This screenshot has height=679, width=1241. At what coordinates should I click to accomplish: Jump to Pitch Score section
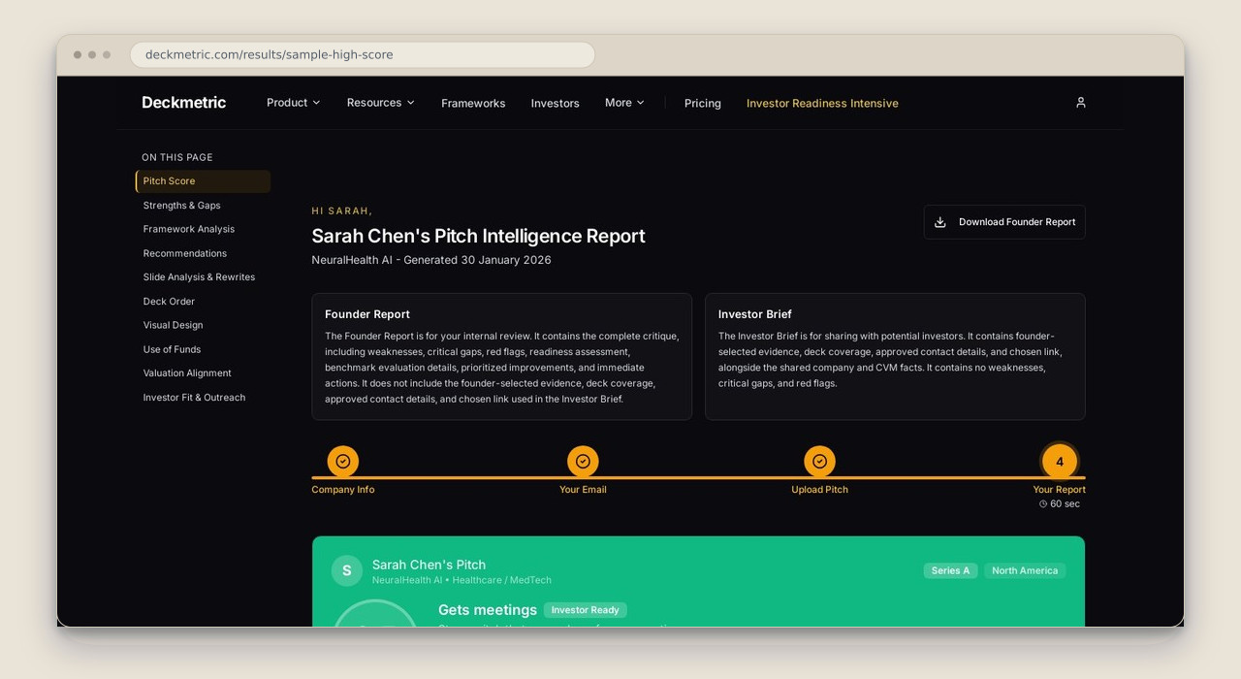[x=204, y=181]
